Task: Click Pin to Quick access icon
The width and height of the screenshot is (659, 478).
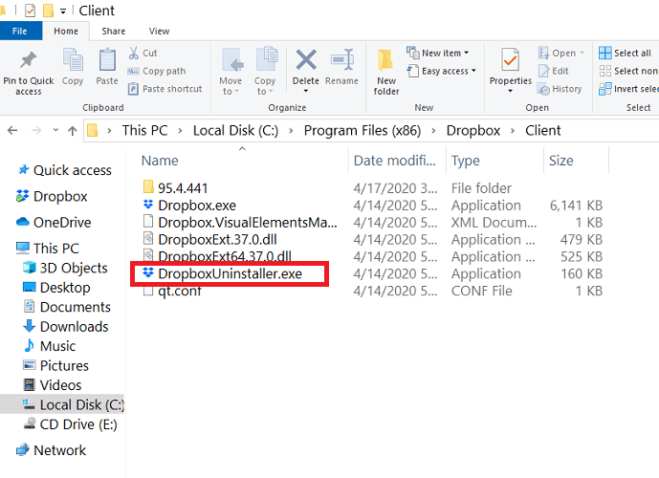Action: point(28,60)
